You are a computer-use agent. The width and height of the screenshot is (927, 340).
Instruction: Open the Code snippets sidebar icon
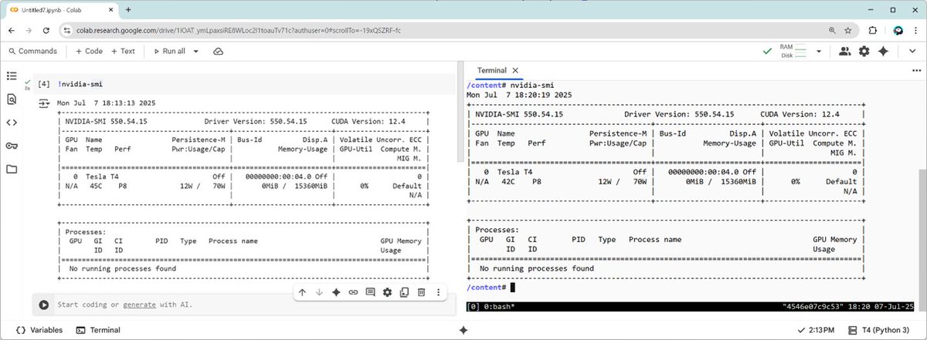tap(12, 122)
